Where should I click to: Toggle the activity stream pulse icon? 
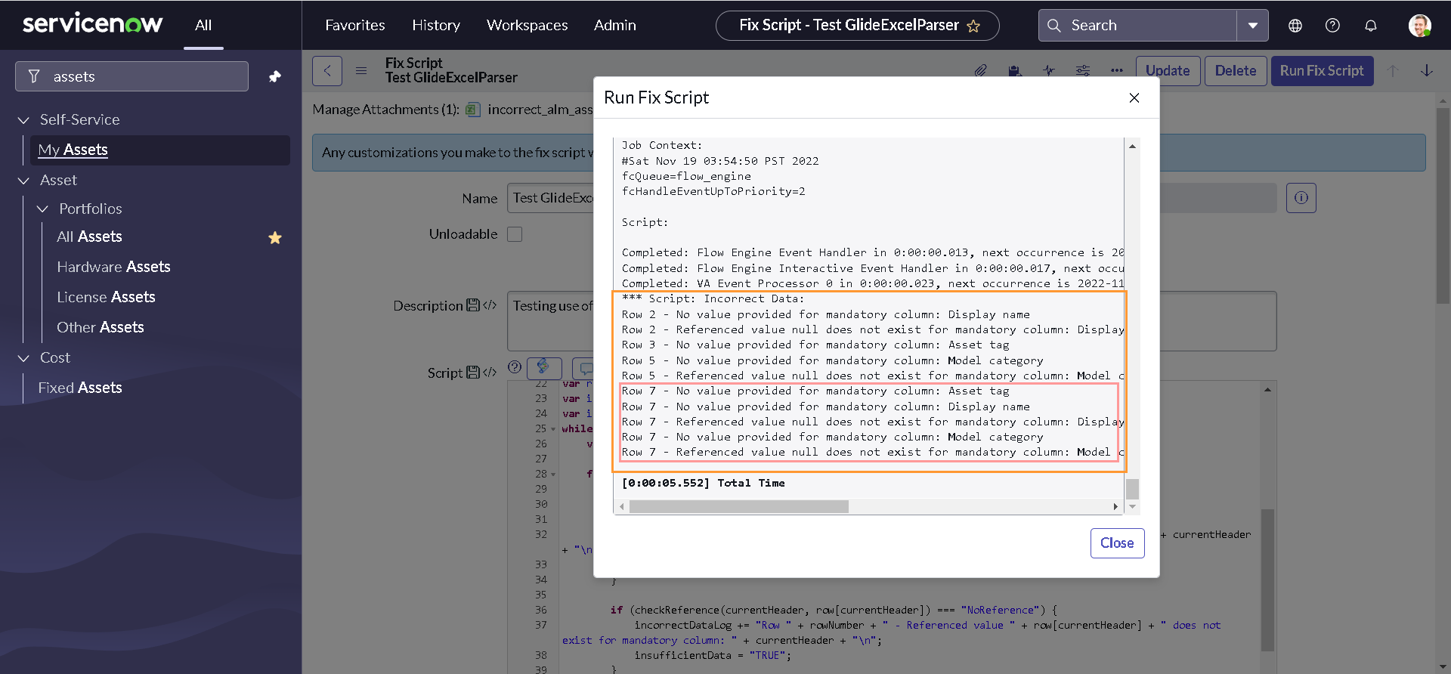(1049, 70)
